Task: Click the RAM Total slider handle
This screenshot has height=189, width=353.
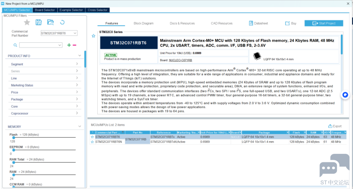Action: (x=14, y=162)
